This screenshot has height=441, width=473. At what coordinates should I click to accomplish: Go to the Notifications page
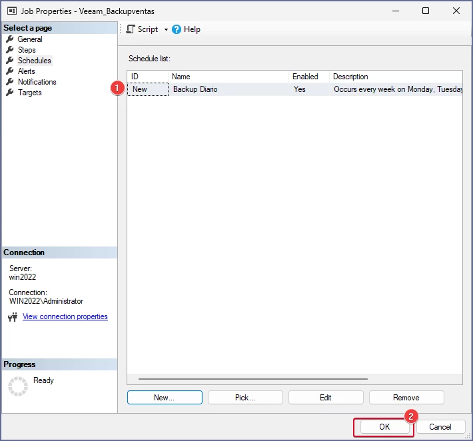pos(37,82)
